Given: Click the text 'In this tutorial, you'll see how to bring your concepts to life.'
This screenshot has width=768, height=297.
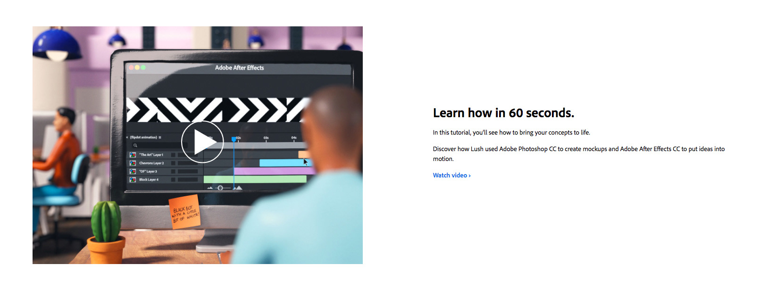Looking at the screenshot, I should point(511,132).
